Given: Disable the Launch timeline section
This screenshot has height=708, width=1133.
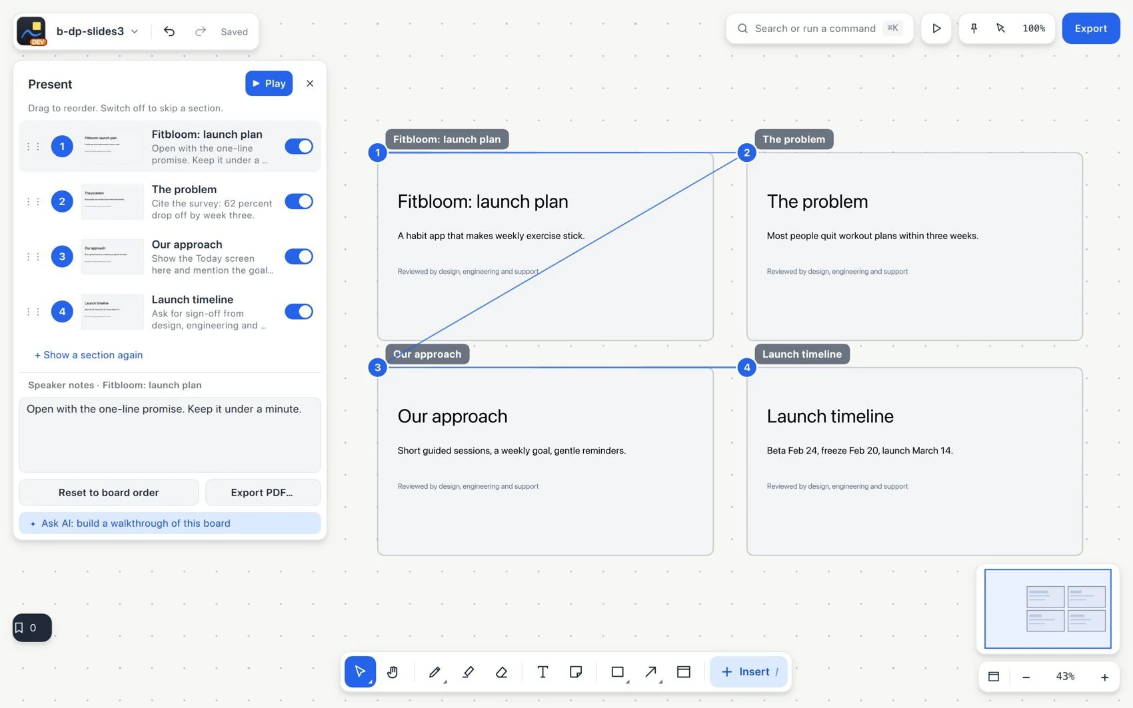Looking at the screenshot, I should (x=299, y=312).
